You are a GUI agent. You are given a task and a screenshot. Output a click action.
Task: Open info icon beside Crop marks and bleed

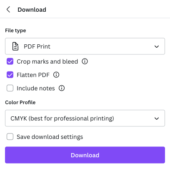pyautogui.click(x=85, y=61)
